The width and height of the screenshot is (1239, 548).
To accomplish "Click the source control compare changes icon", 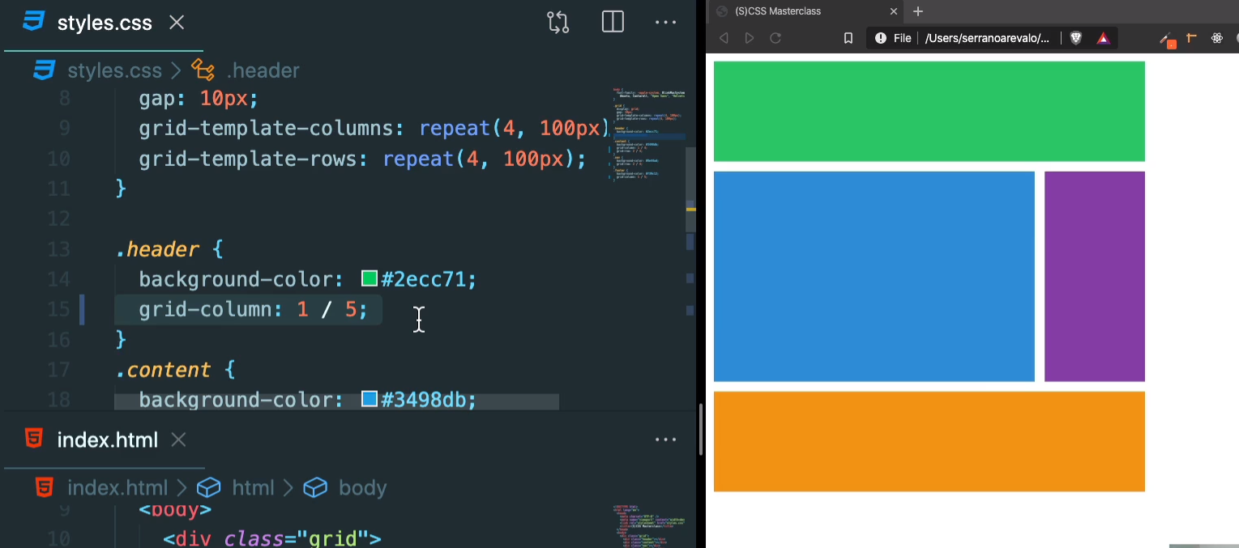I will pos(558,23).
